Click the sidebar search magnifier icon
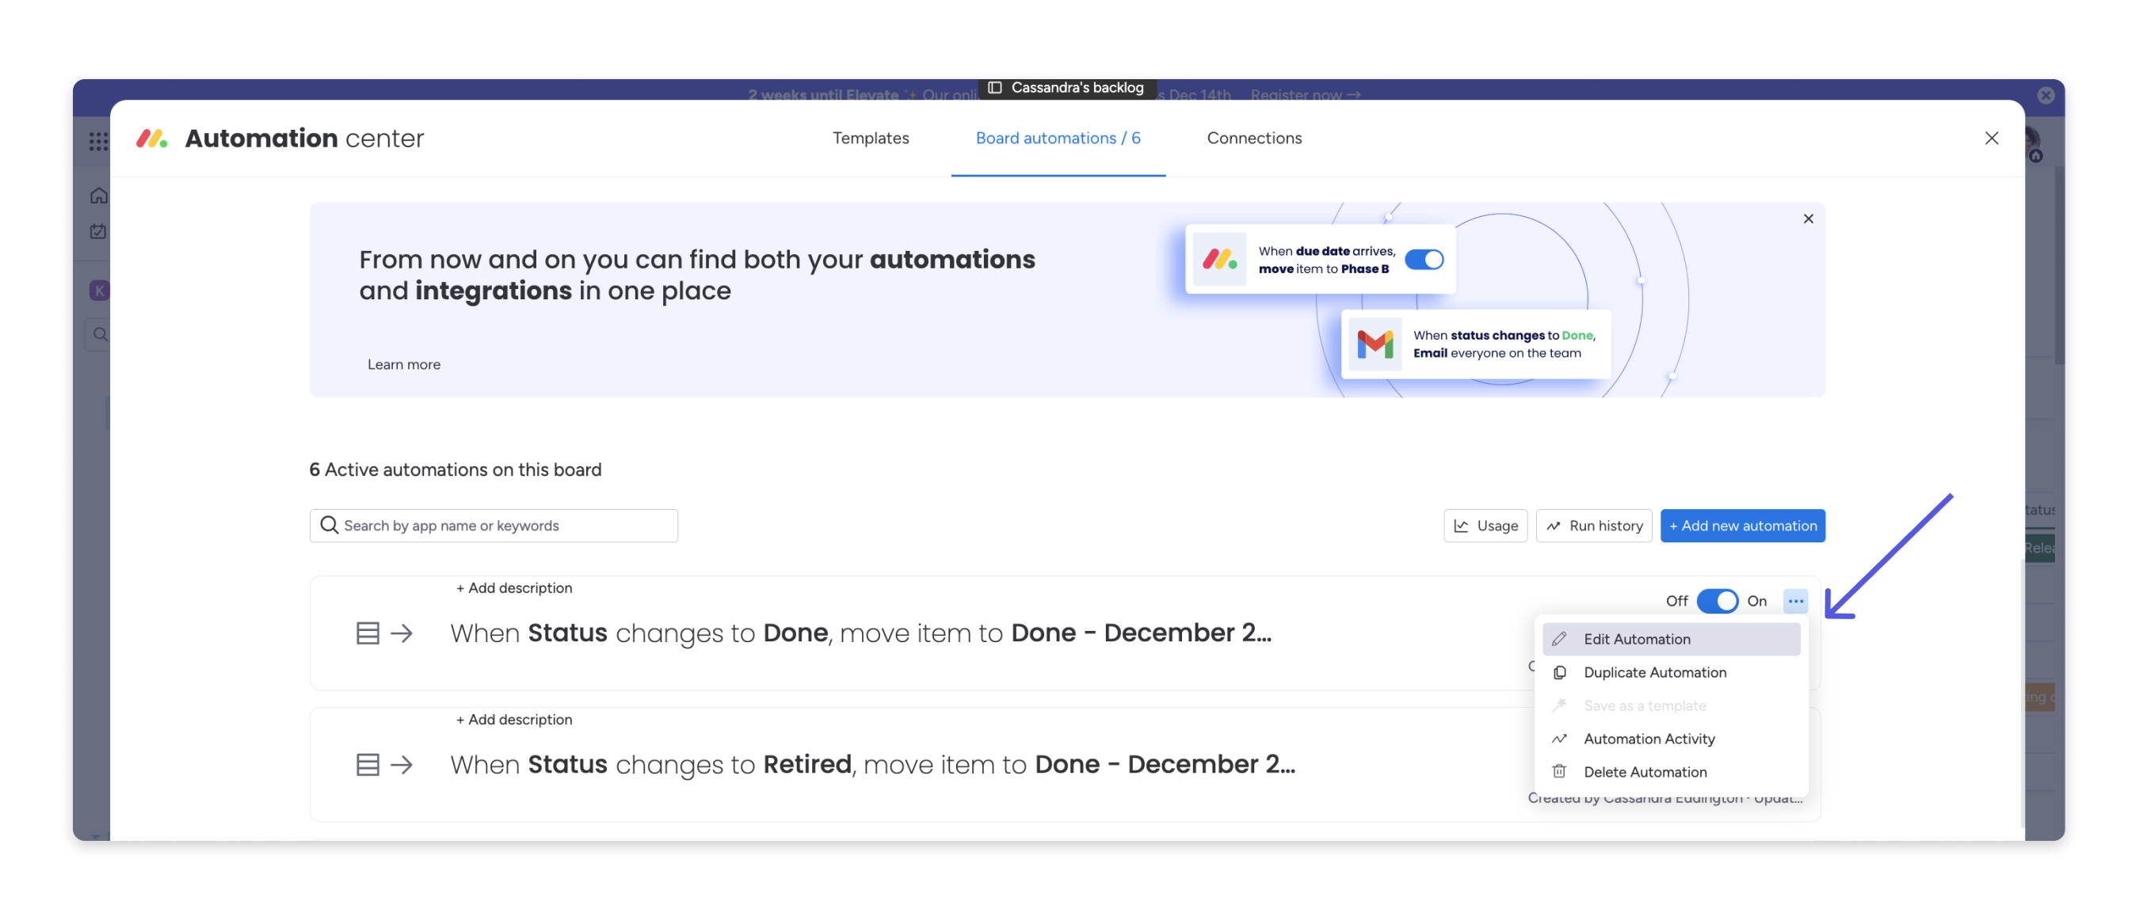Image resolution: width=2139 pixels, height=920 pixels. [x=101, y=334]
